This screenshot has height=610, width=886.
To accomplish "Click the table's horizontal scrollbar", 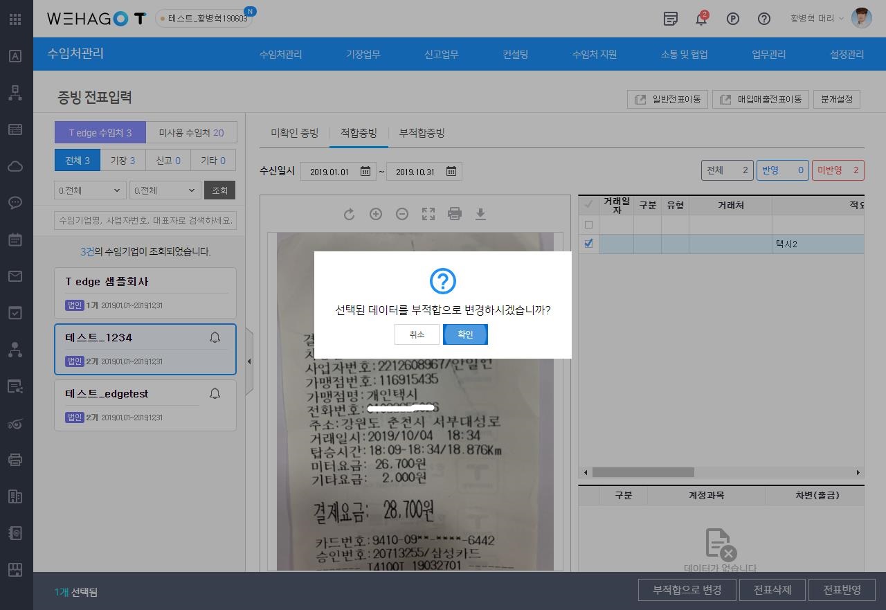I will pyautogui.click(x=643, y=472).
